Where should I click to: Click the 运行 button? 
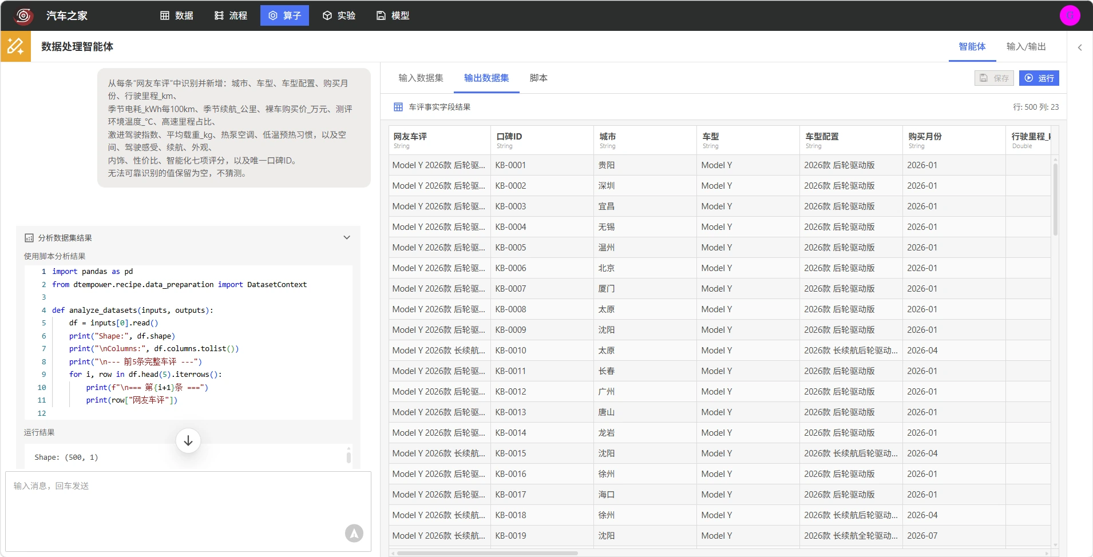1039,78
